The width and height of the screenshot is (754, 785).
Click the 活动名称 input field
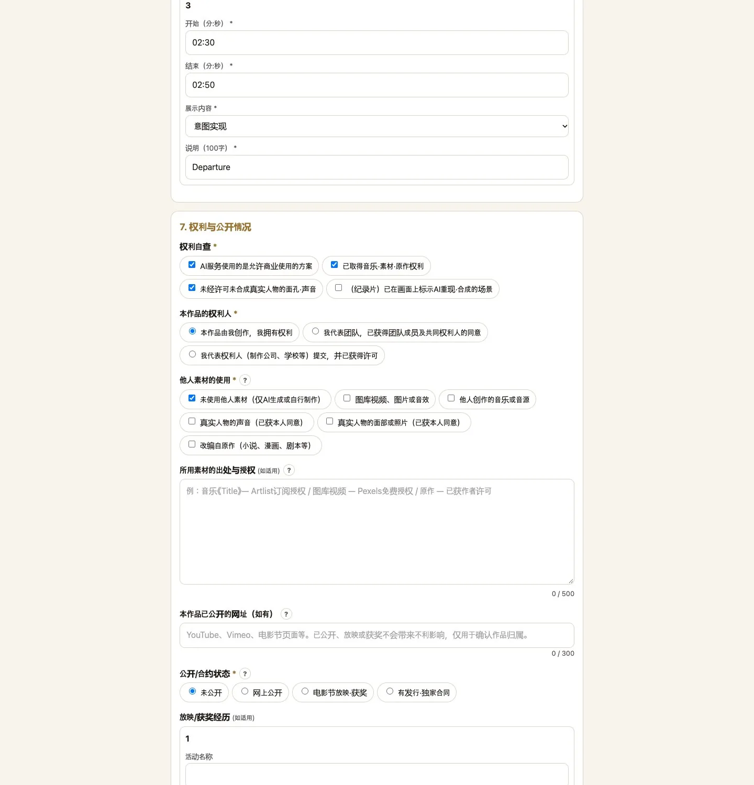[x=377, y=774]
